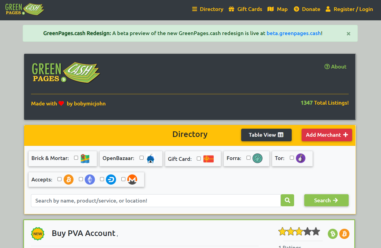Click the green magnifier search icon button
The width and height of the screenshot is (381, 248).
[x=287, y=200]
